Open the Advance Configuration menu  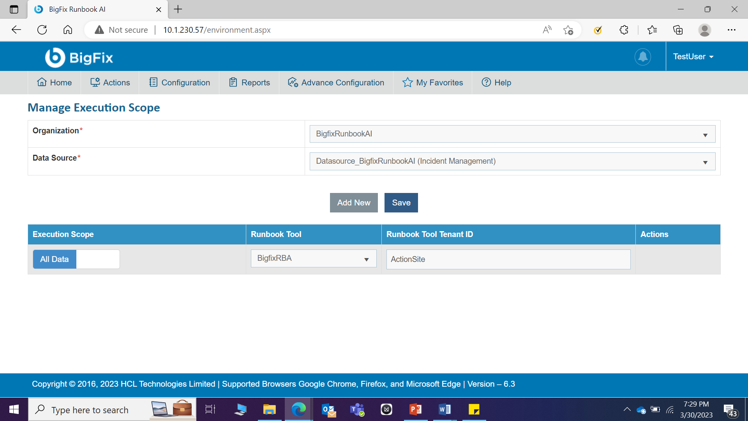tap(336, 83)
